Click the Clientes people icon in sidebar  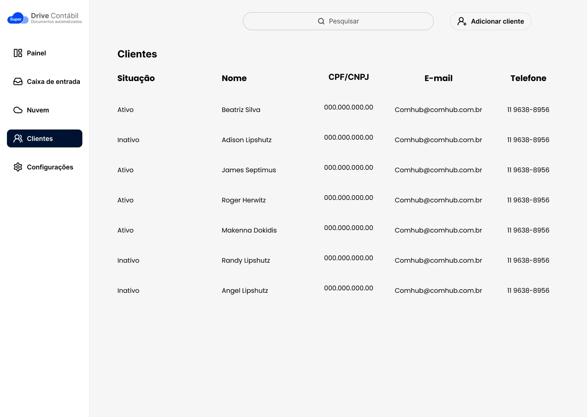pos(18,138)
